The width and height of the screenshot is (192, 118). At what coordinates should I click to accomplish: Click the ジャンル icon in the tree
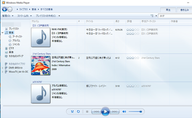point(10,44)
